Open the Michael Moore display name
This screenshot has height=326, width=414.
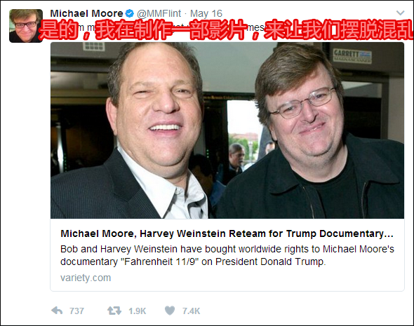coord(86,13)
